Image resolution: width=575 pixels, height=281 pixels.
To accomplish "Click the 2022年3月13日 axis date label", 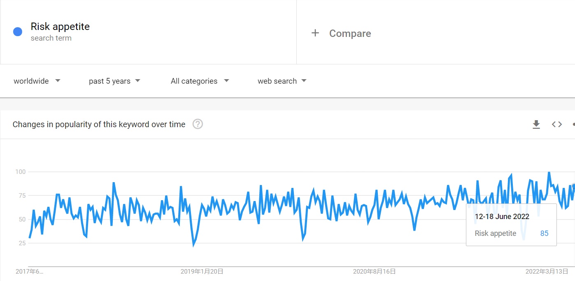I will coord(547,272).
